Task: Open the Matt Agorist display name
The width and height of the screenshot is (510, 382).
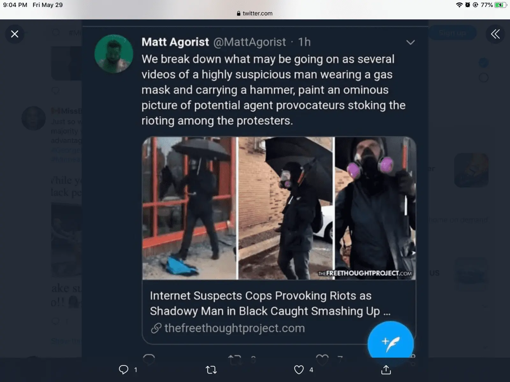Action: (x=175, y=42)
